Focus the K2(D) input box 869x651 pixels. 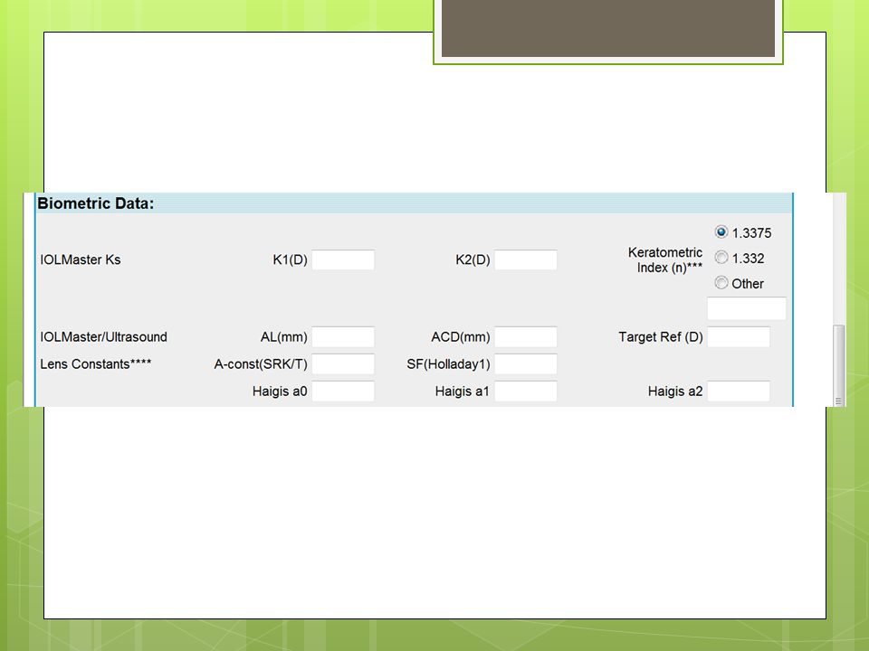(525, 259)
